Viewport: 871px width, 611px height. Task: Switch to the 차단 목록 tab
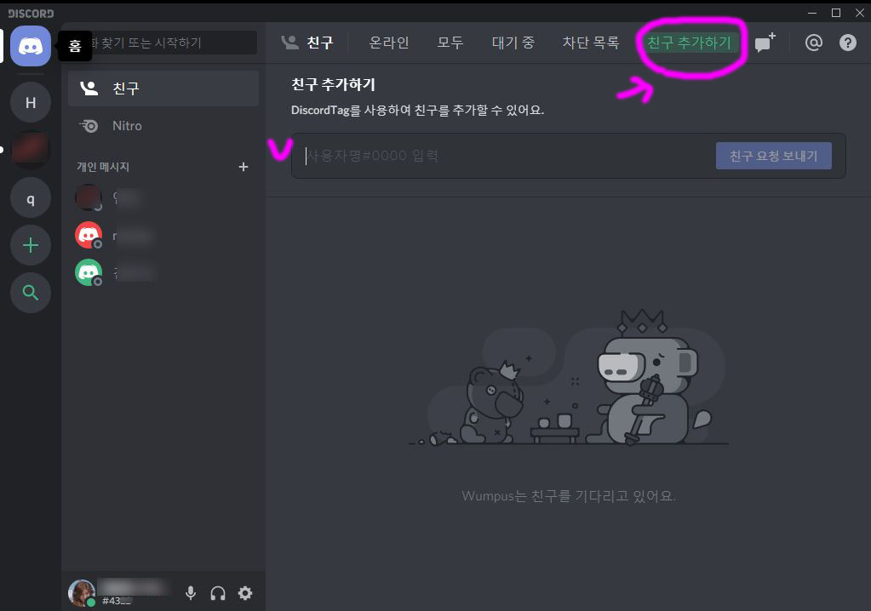591,43
